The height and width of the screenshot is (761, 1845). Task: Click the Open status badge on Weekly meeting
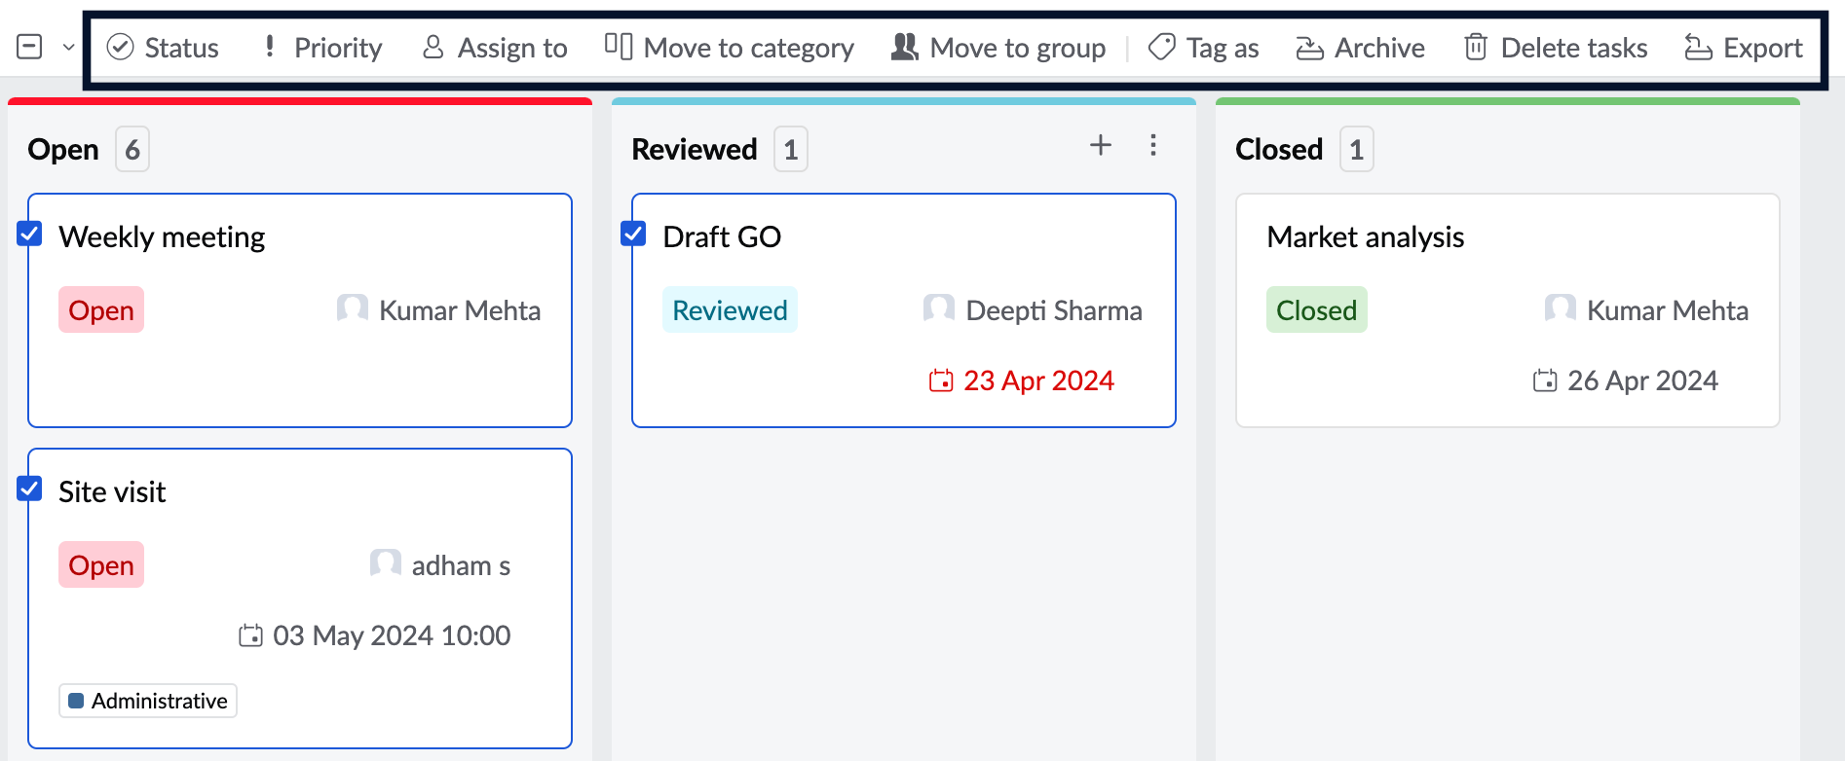click(101, 309)
